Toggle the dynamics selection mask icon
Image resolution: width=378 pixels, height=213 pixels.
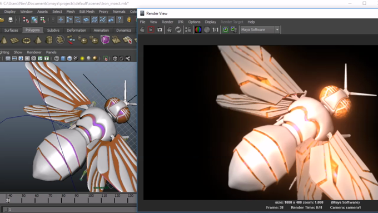pos(103,20)
